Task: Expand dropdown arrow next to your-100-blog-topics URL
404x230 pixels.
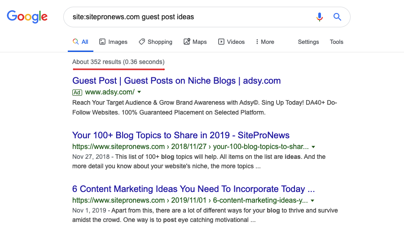Action: [x=313, y=147]
